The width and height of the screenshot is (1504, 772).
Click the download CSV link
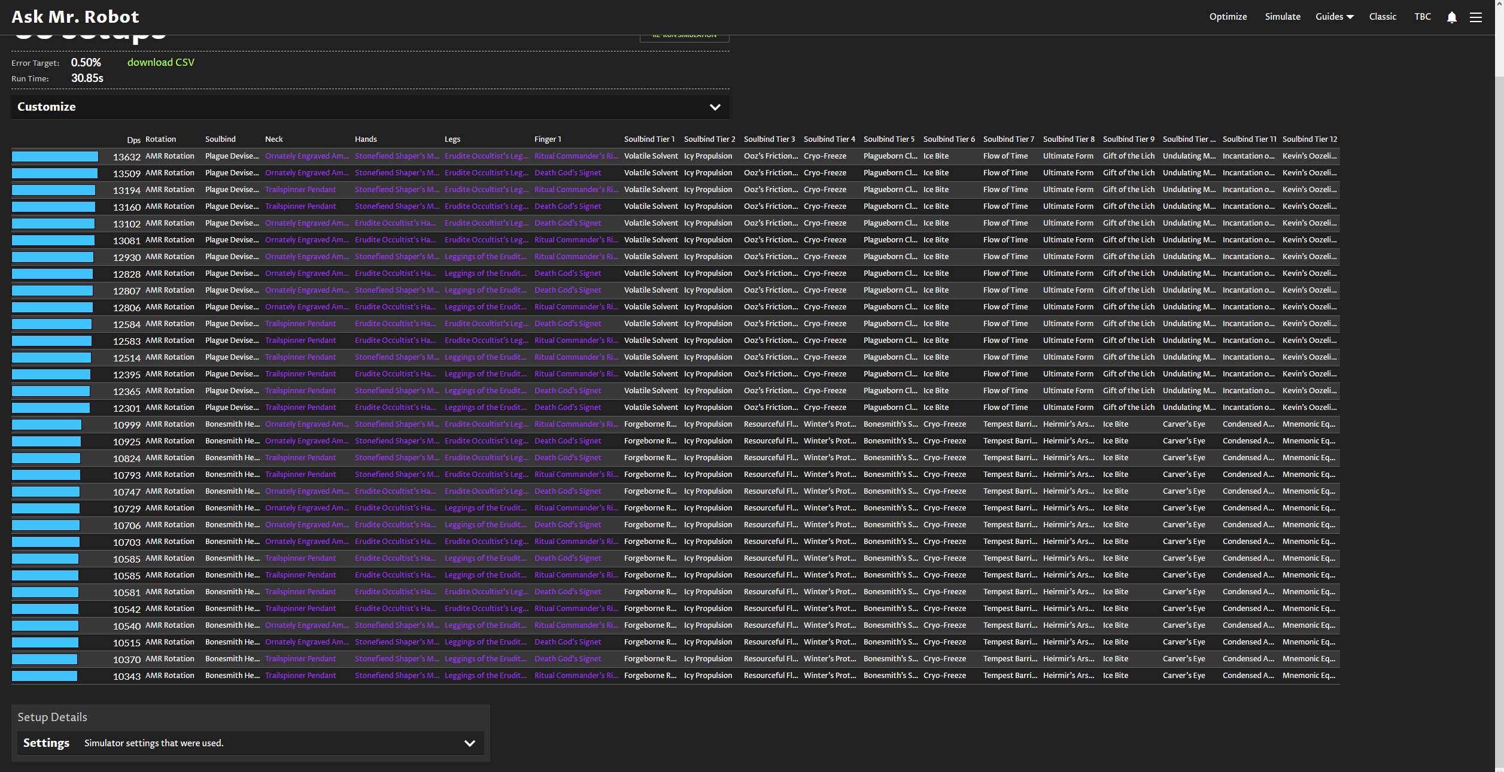[159, 62]
